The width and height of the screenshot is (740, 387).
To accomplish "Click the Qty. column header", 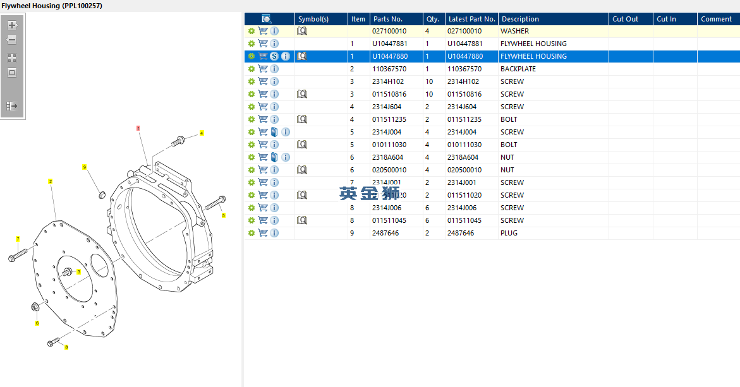I will tap(432, 19).
